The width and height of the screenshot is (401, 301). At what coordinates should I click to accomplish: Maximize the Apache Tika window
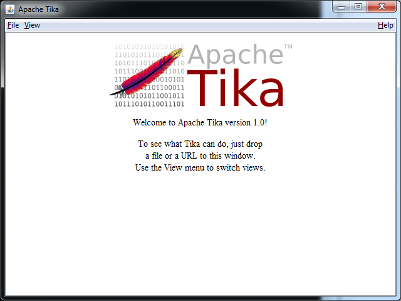point(358,7)
